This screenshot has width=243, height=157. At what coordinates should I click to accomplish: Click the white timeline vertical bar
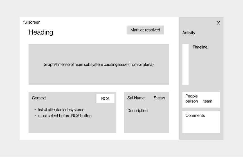pos(185,64)
